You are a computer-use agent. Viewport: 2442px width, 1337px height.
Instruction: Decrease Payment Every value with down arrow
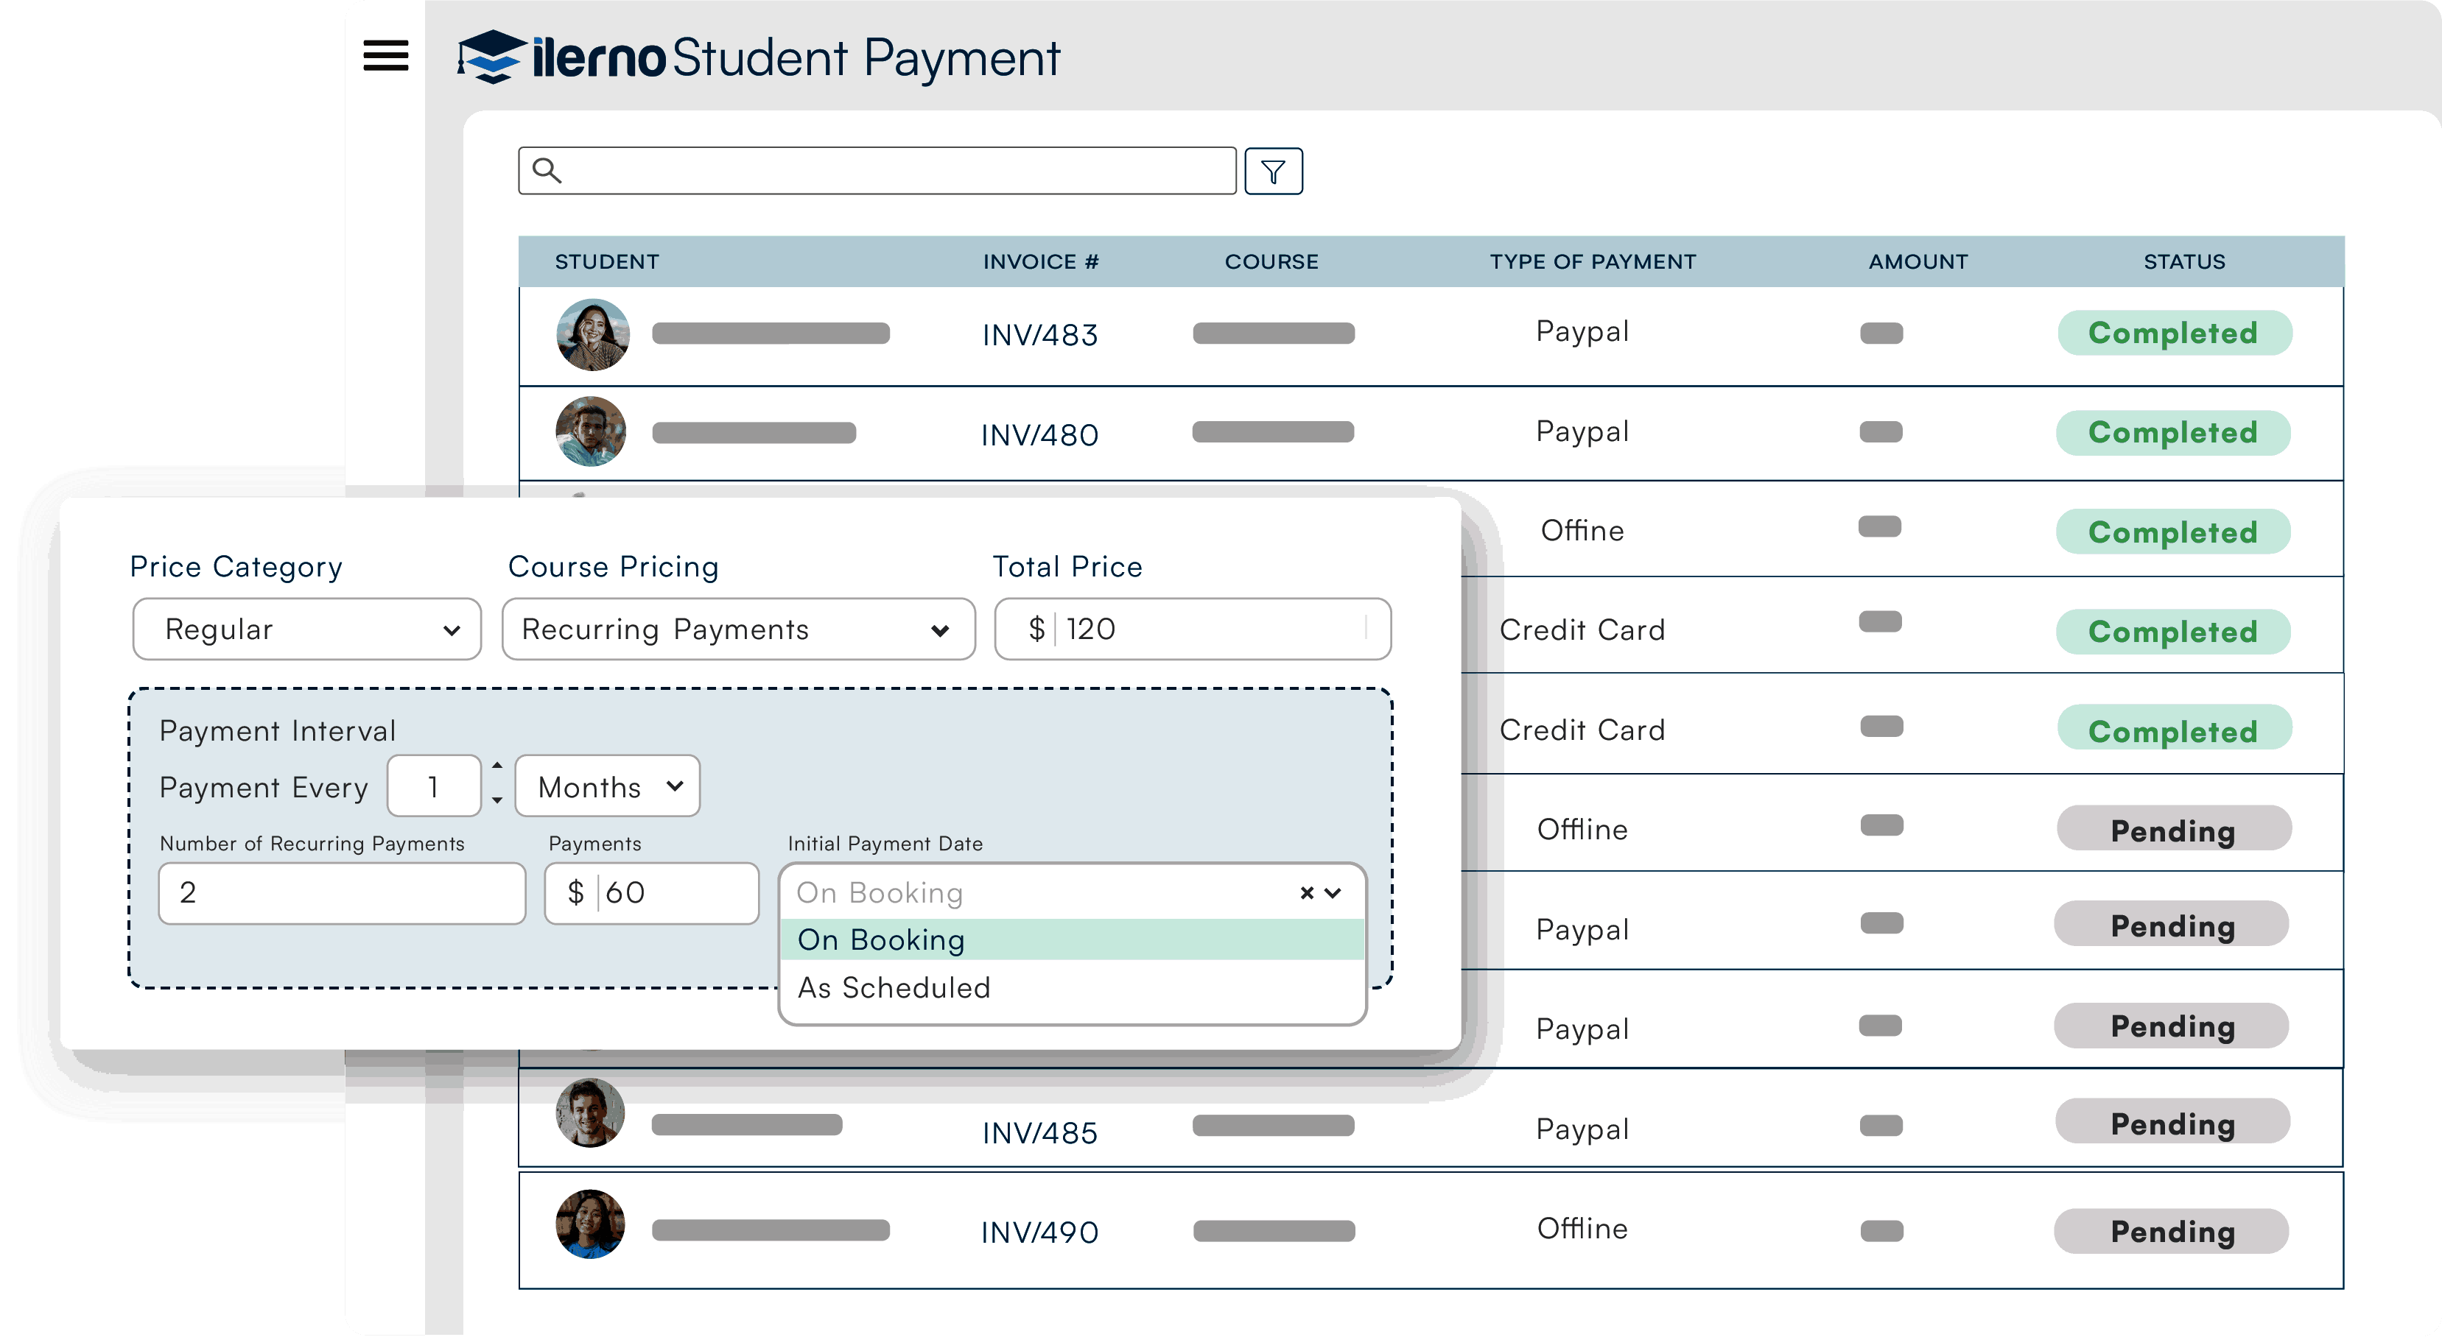pyautogui.click(x=497, y=801)
